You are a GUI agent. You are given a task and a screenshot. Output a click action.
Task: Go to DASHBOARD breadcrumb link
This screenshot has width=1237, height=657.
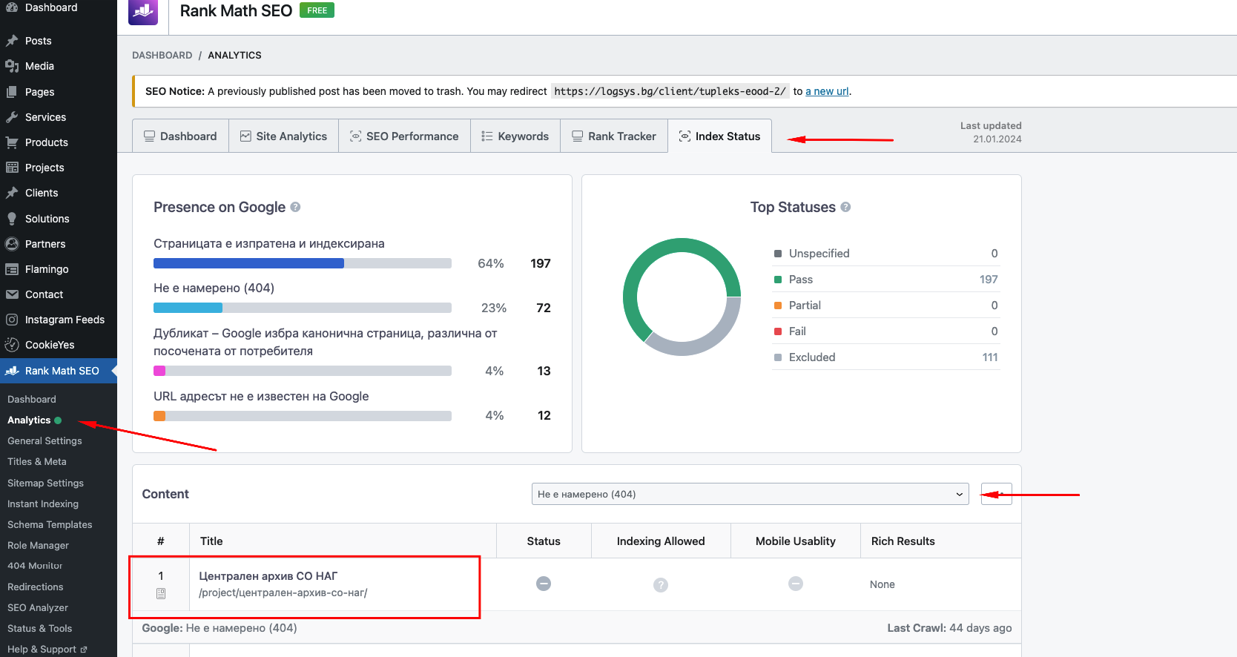(162, 55)
